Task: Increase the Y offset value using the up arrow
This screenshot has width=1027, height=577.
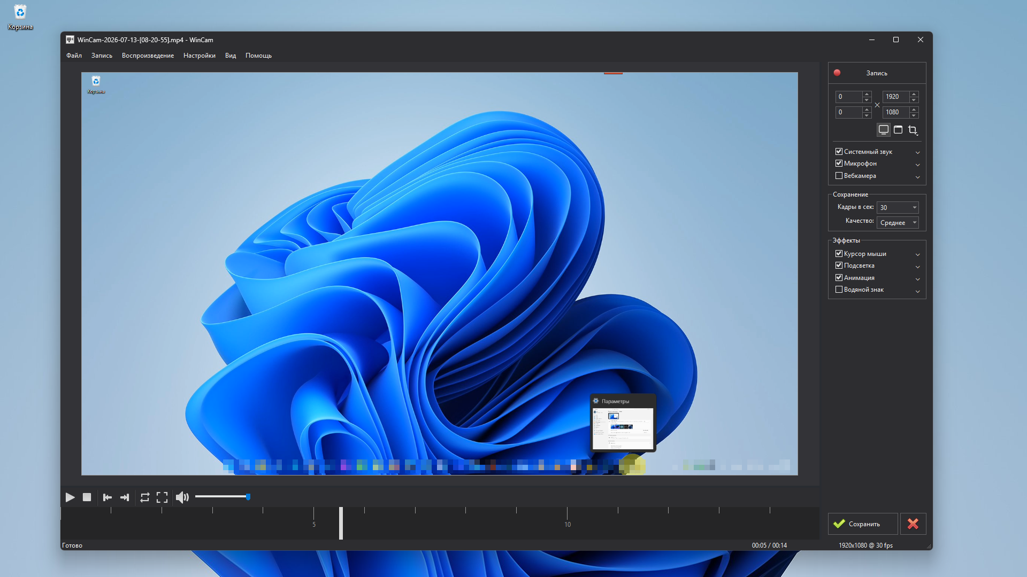Action: [867, 110]
